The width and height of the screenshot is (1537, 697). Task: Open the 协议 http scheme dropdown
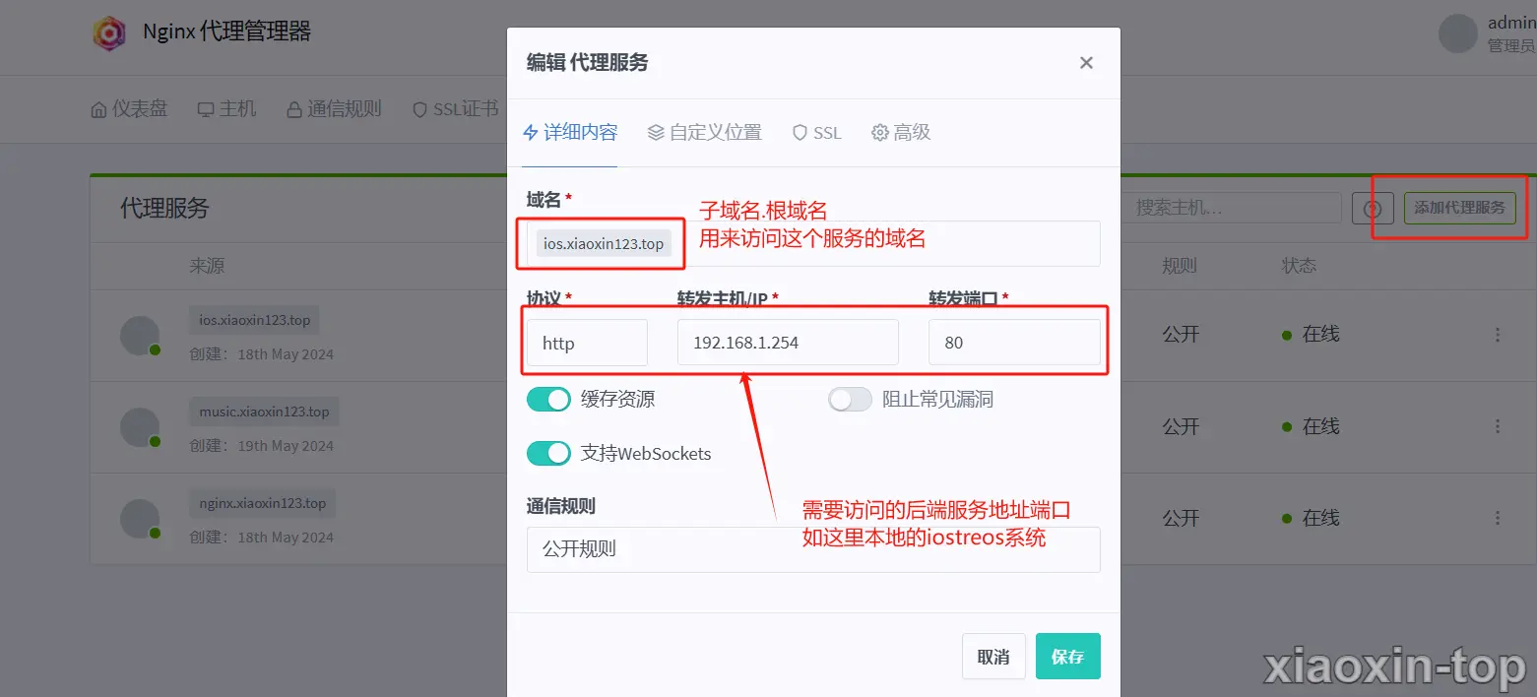point(587,343)
